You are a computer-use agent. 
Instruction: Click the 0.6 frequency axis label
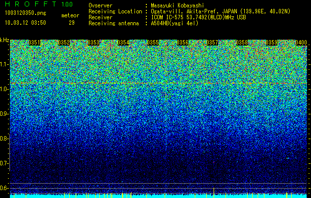(4, 188)
